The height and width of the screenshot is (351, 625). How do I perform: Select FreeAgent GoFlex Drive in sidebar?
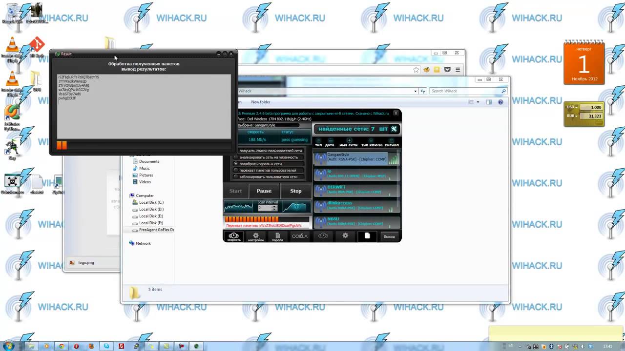pos(153,230)
